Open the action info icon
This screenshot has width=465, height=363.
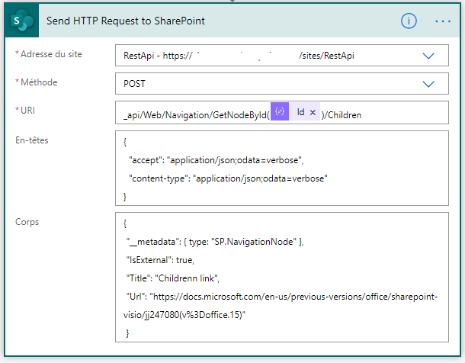pyautogui.click(x=409, y=21)
